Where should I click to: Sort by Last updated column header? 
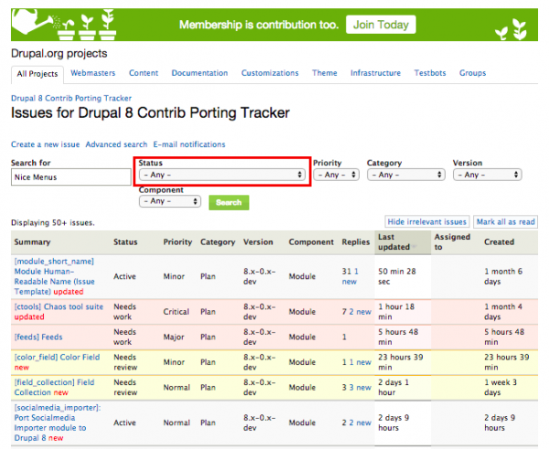point(393,241)
